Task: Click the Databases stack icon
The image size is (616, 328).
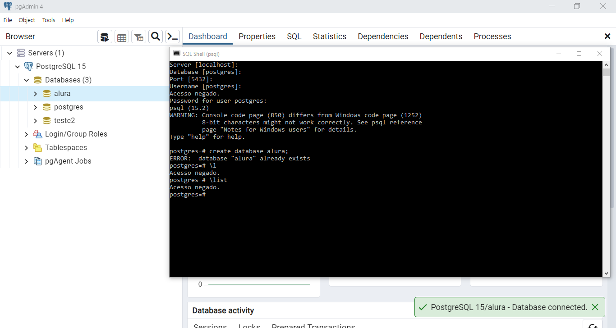Action: 37,80
